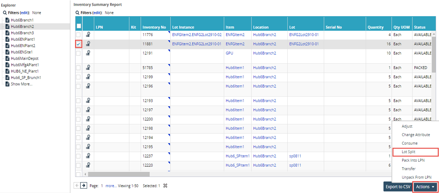Open row action icon for inventory 12194

click(x=88, y=138)
